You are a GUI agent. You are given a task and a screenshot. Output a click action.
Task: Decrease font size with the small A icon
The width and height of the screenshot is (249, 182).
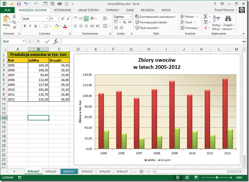(x=68, y=18)
